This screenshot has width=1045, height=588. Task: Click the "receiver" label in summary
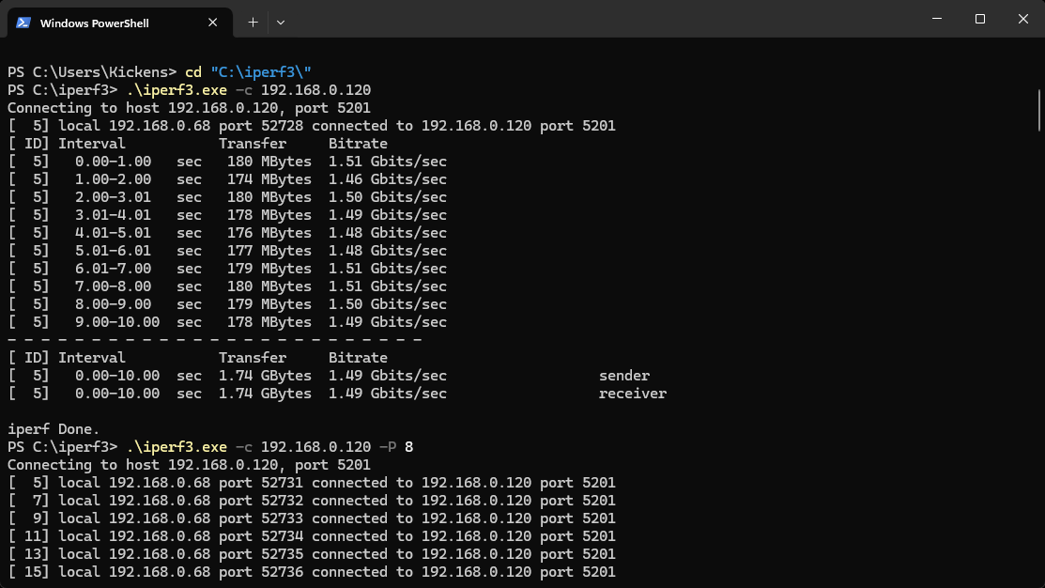click(x=633, y=394)
